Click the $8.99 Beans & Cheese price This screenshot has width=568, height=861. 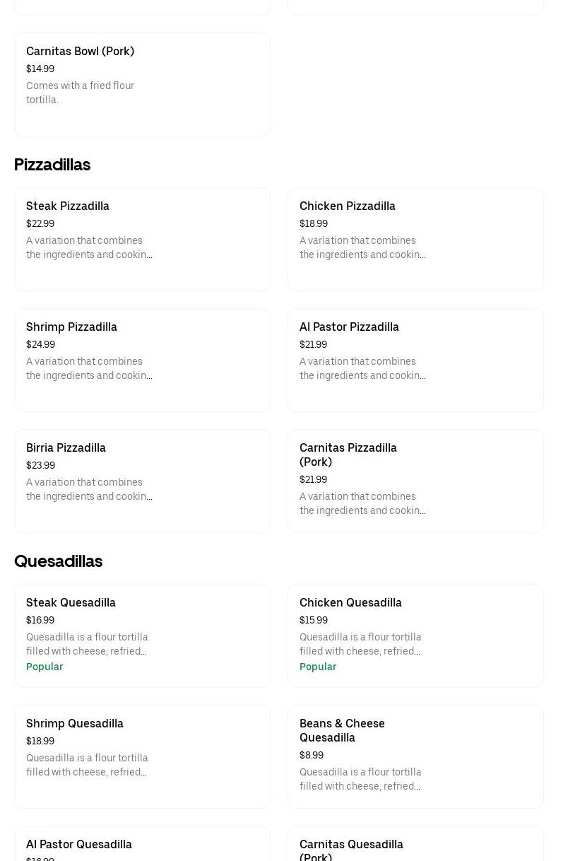click(312, 756)
